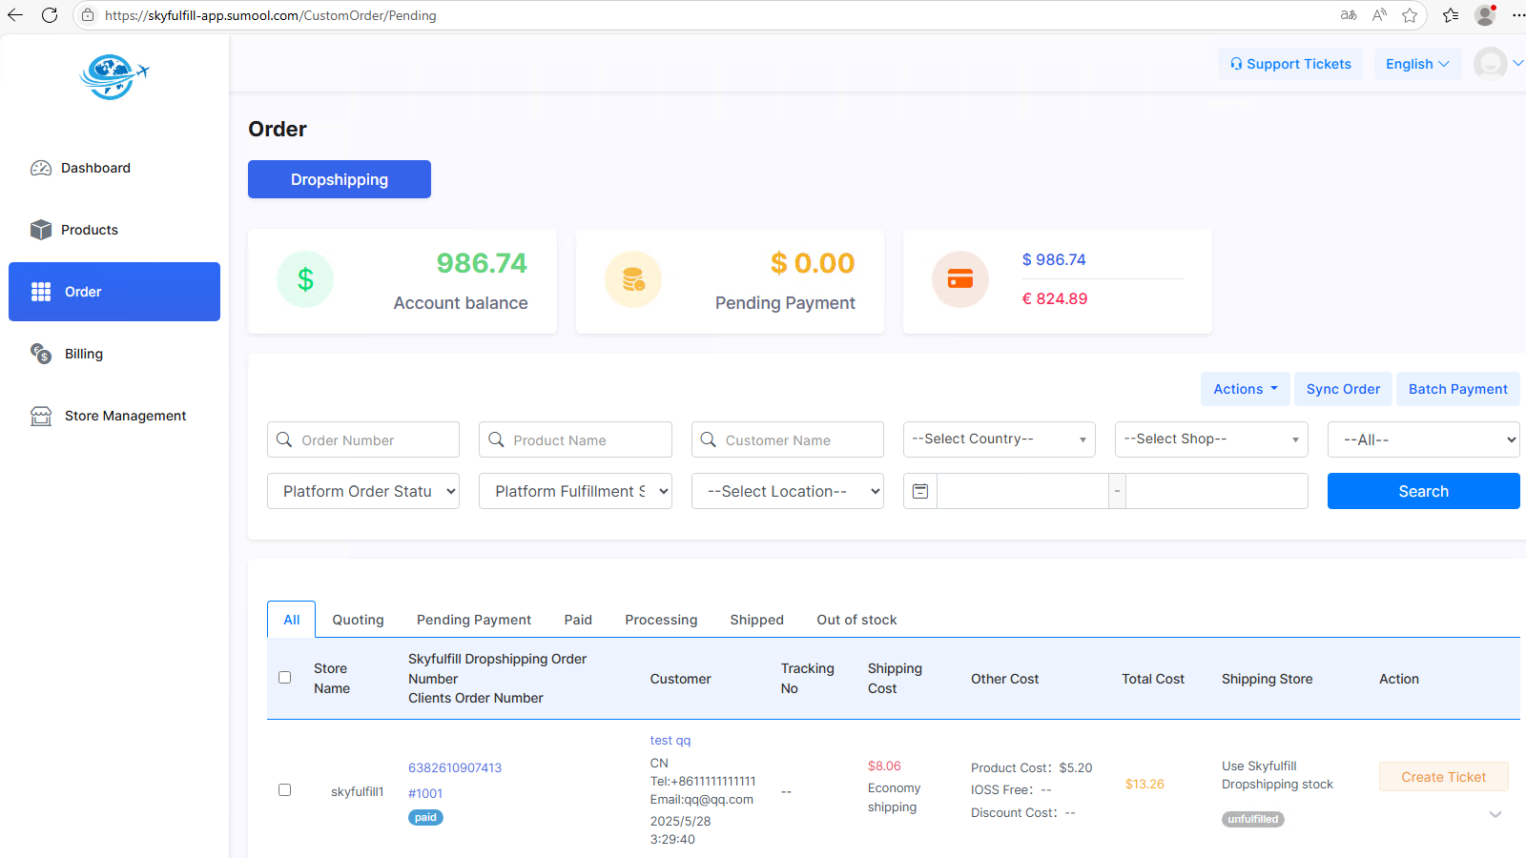The image size is (1526, 858).
Task: Switch to the Shipped tab
Action: [757, 620]
